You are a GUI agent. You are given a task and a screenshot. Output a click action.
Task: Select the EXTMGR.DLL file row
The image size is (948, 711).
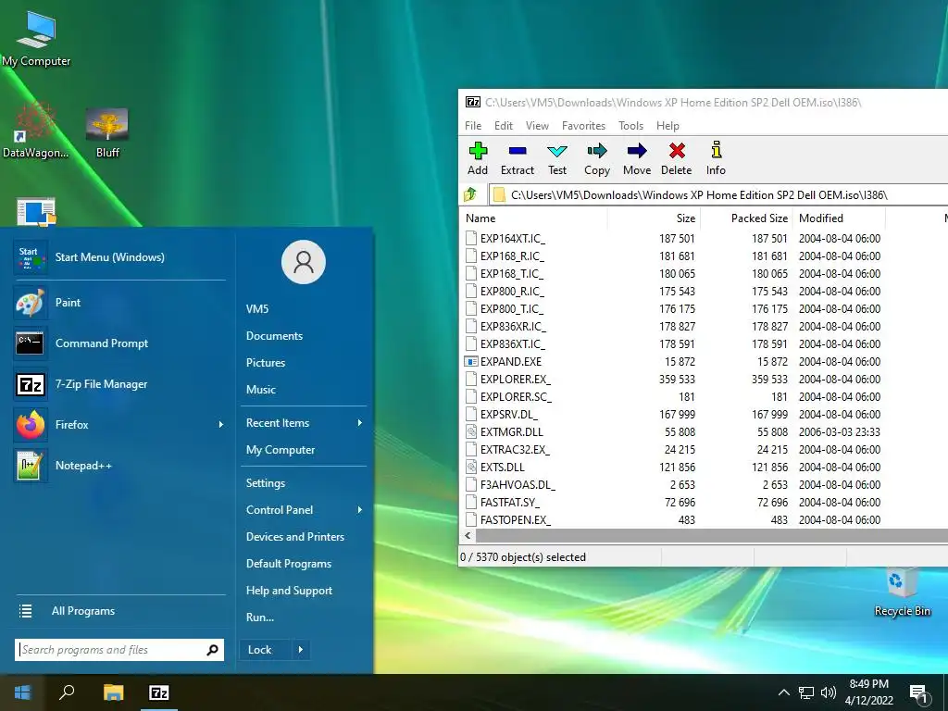[x=704, y=432]
